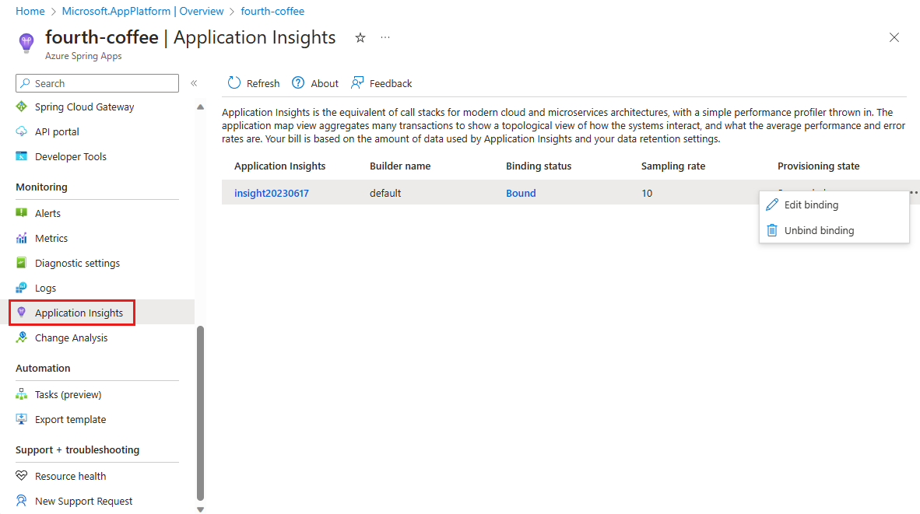Select Edit binding from the context menu

click(811, 205)
